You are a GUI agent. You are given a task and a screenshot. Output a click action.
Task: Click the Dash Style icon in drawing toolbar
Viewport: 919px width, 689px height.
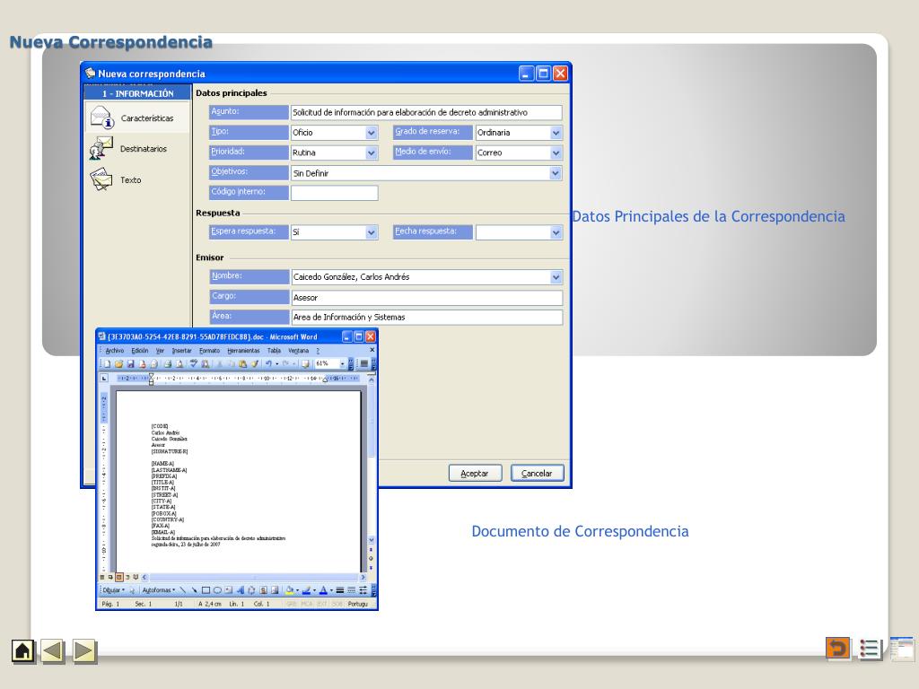[352, 590]
